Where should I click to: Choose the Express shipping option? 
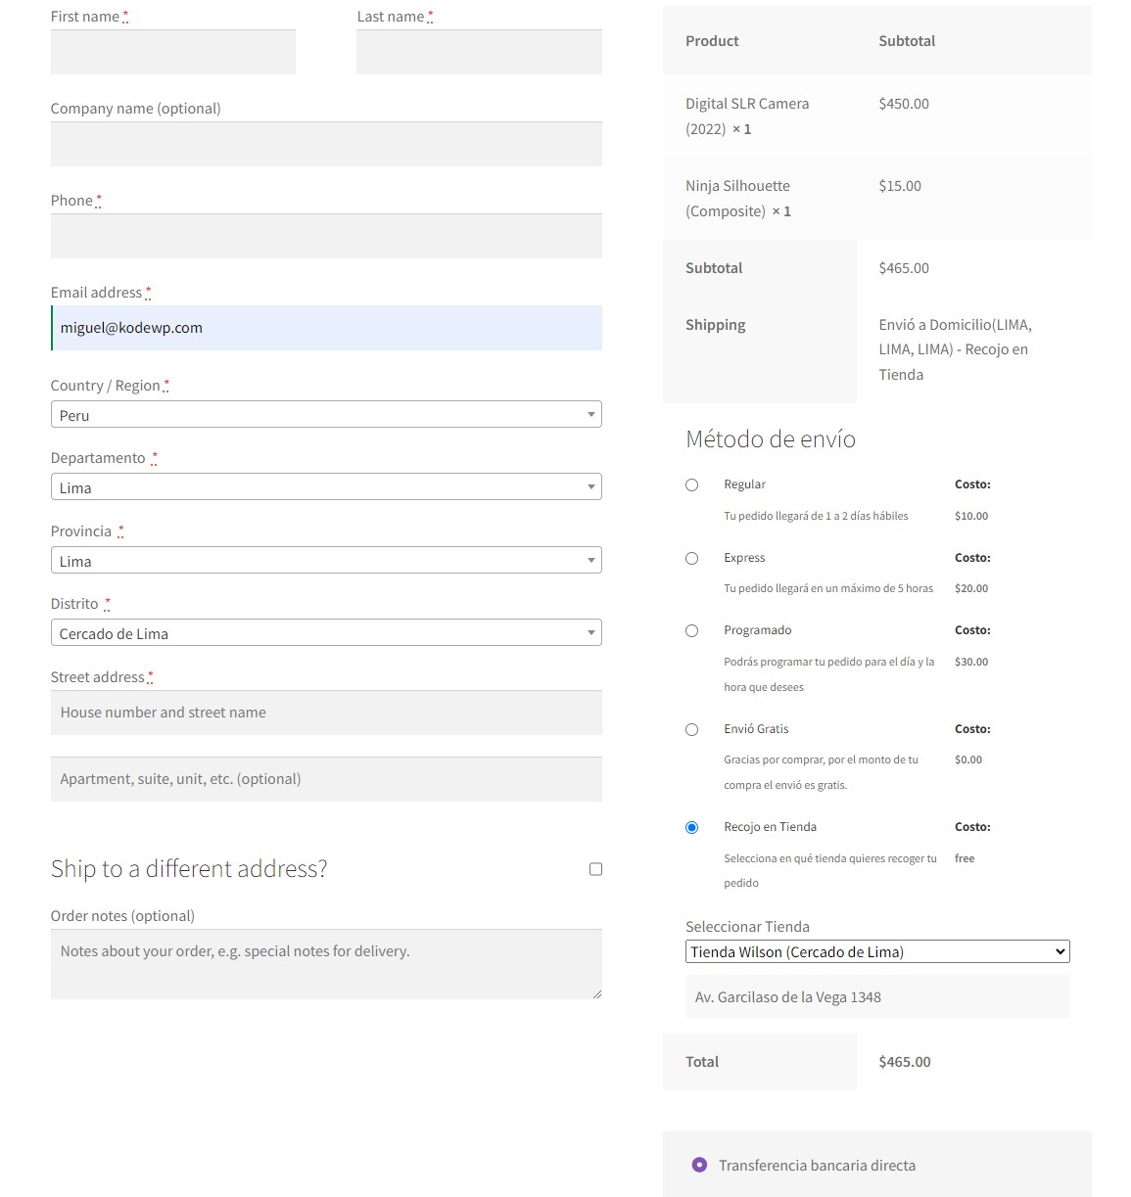click(x=692, y=559)
